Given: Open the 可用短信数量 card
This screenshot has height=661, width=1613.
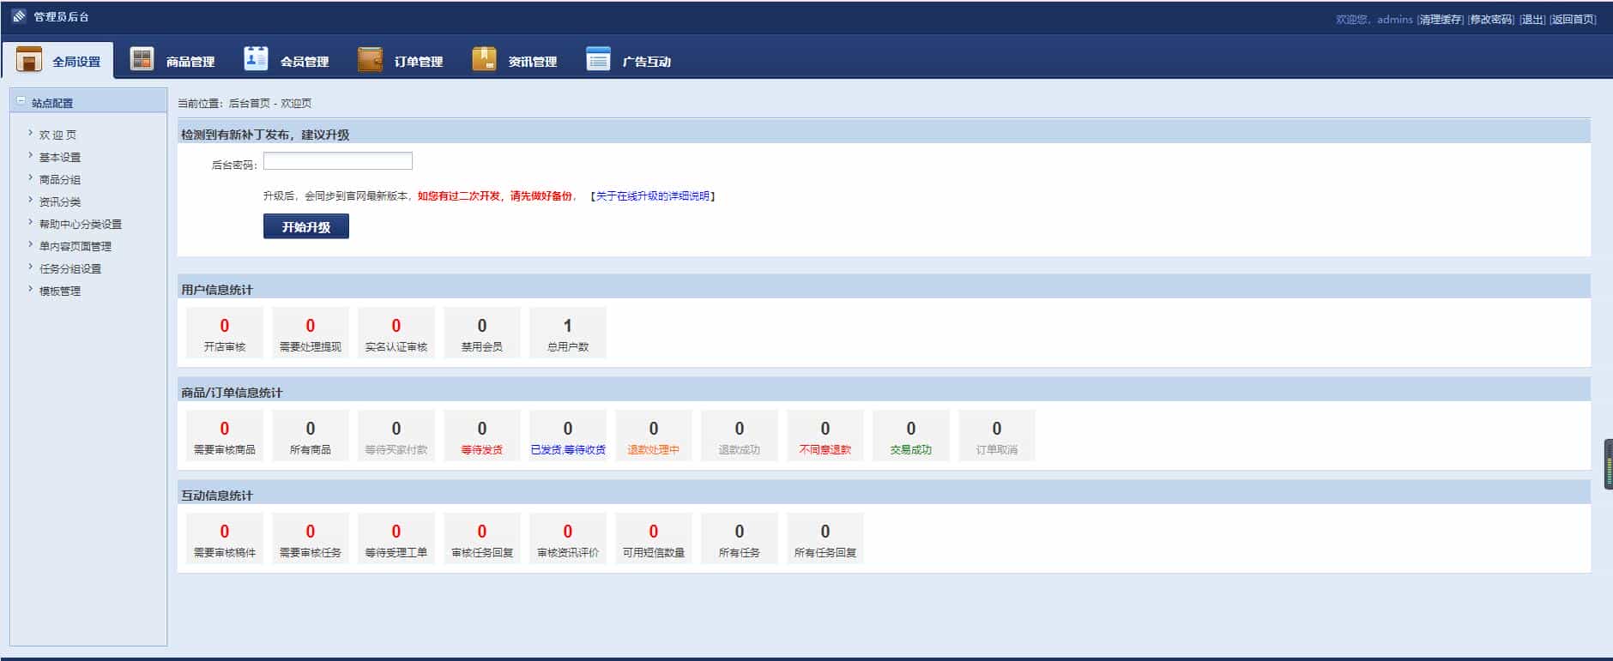Looking at the screenshot, I should click(654, 538).
